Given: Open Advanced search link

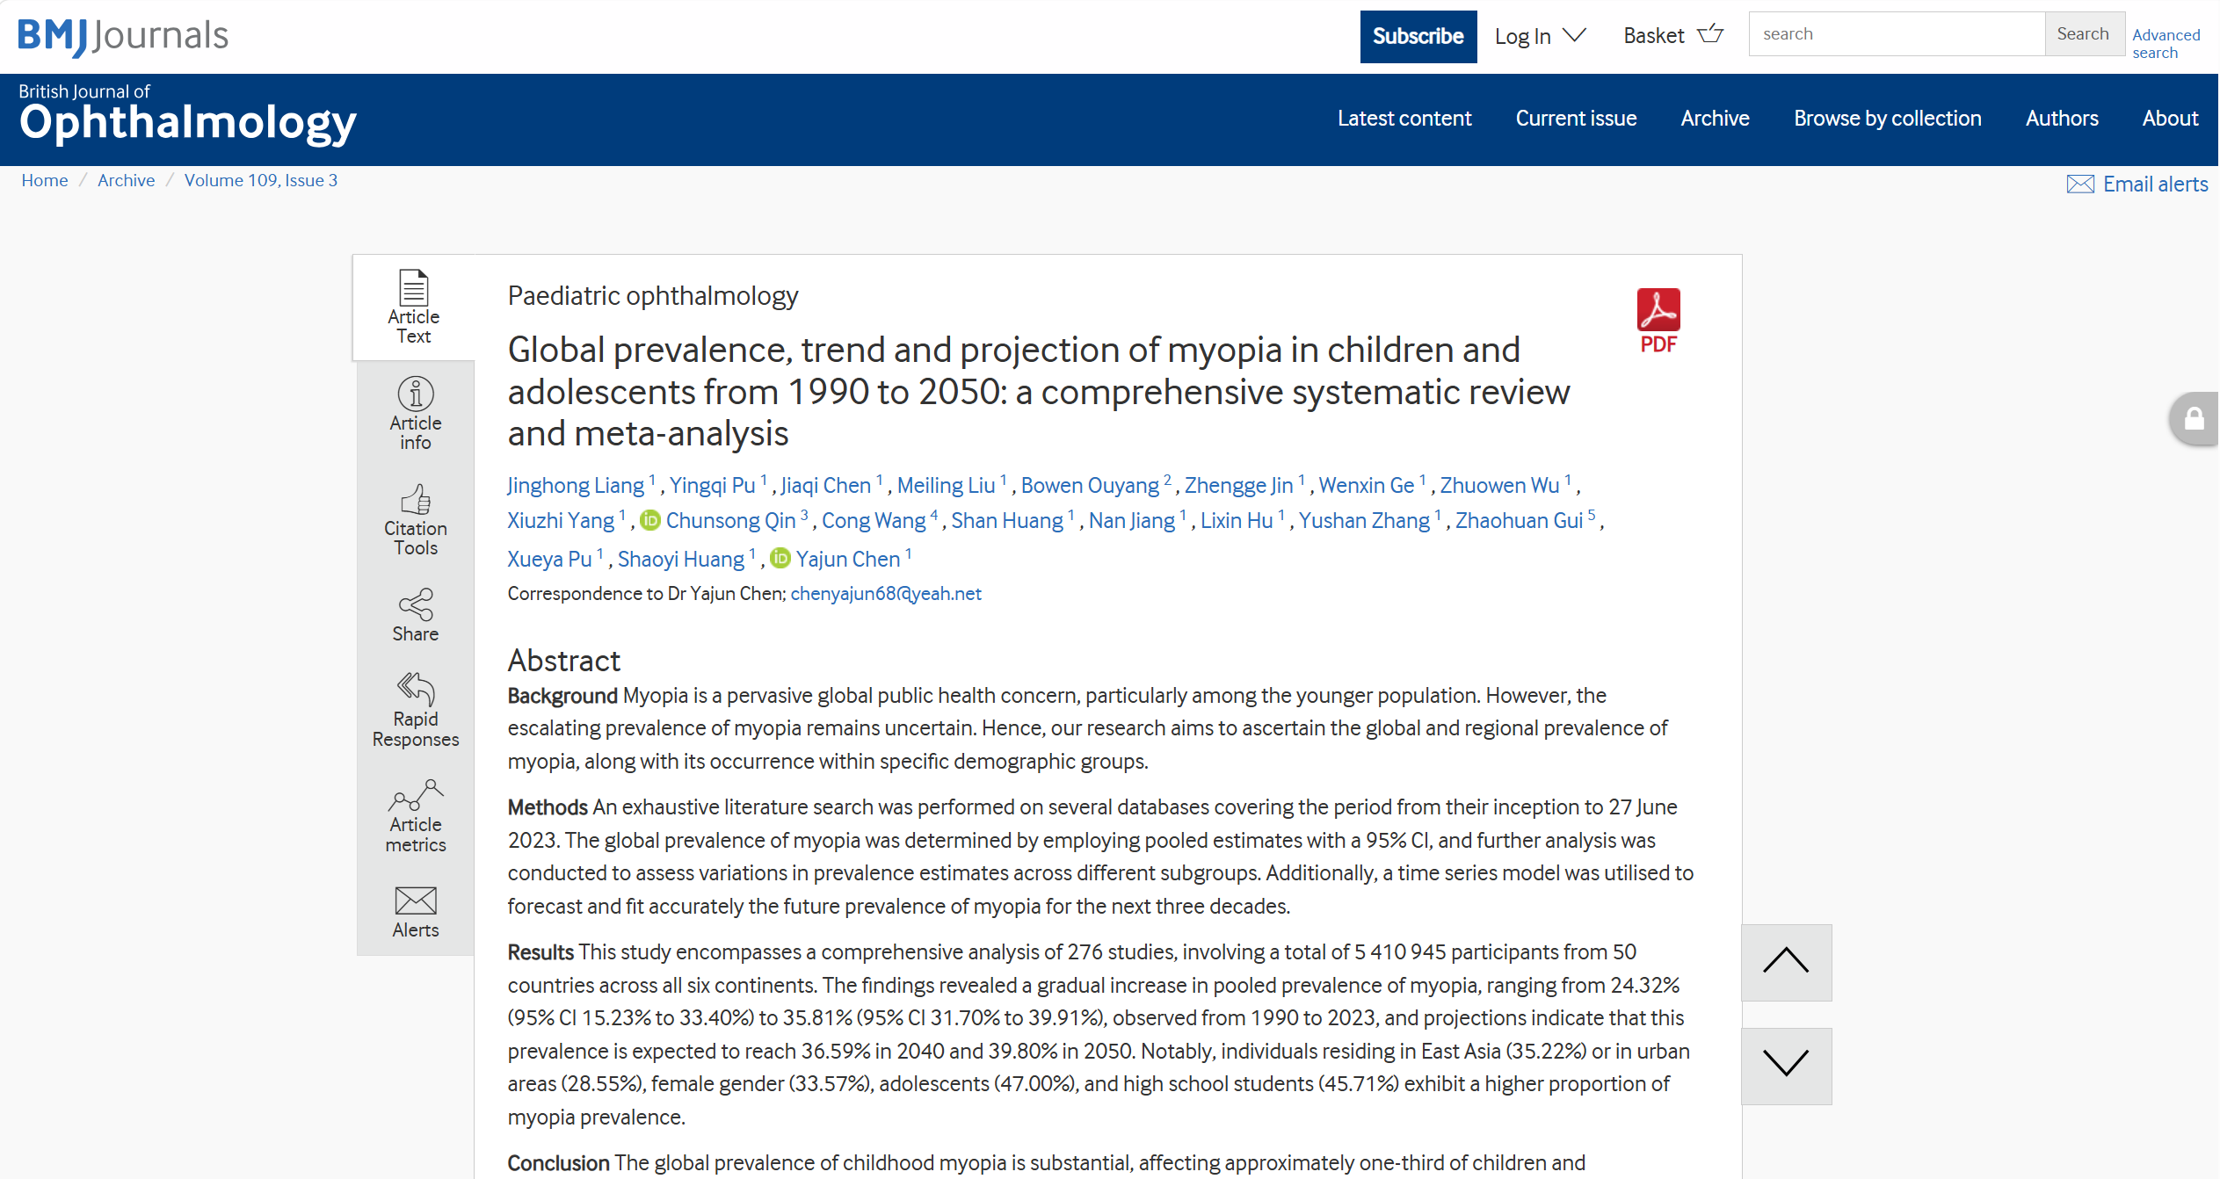Looking at the screenshot, I should (x=2166, y=43).
